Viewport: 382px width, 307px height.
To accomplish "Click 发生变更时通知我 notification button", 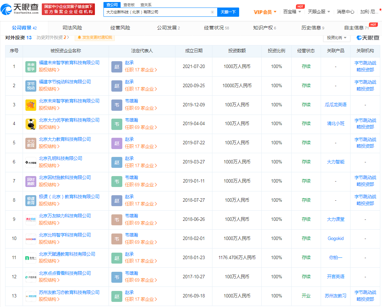I will pyautogui.click(x=95, y=37).
